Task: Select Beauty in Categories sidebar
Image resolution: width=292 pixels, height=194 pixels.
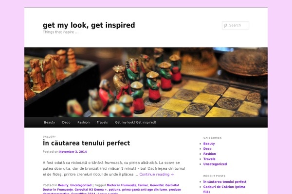Action: tap(209, 144)
